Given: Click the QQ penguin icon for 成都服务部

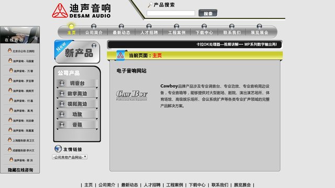Looking at the screenshot, I should click(x=9, y=150).
